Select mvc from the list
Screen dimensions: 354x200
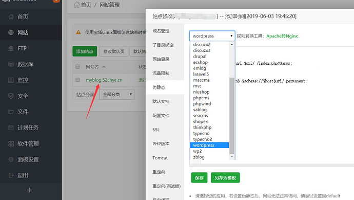click(209, 86)
